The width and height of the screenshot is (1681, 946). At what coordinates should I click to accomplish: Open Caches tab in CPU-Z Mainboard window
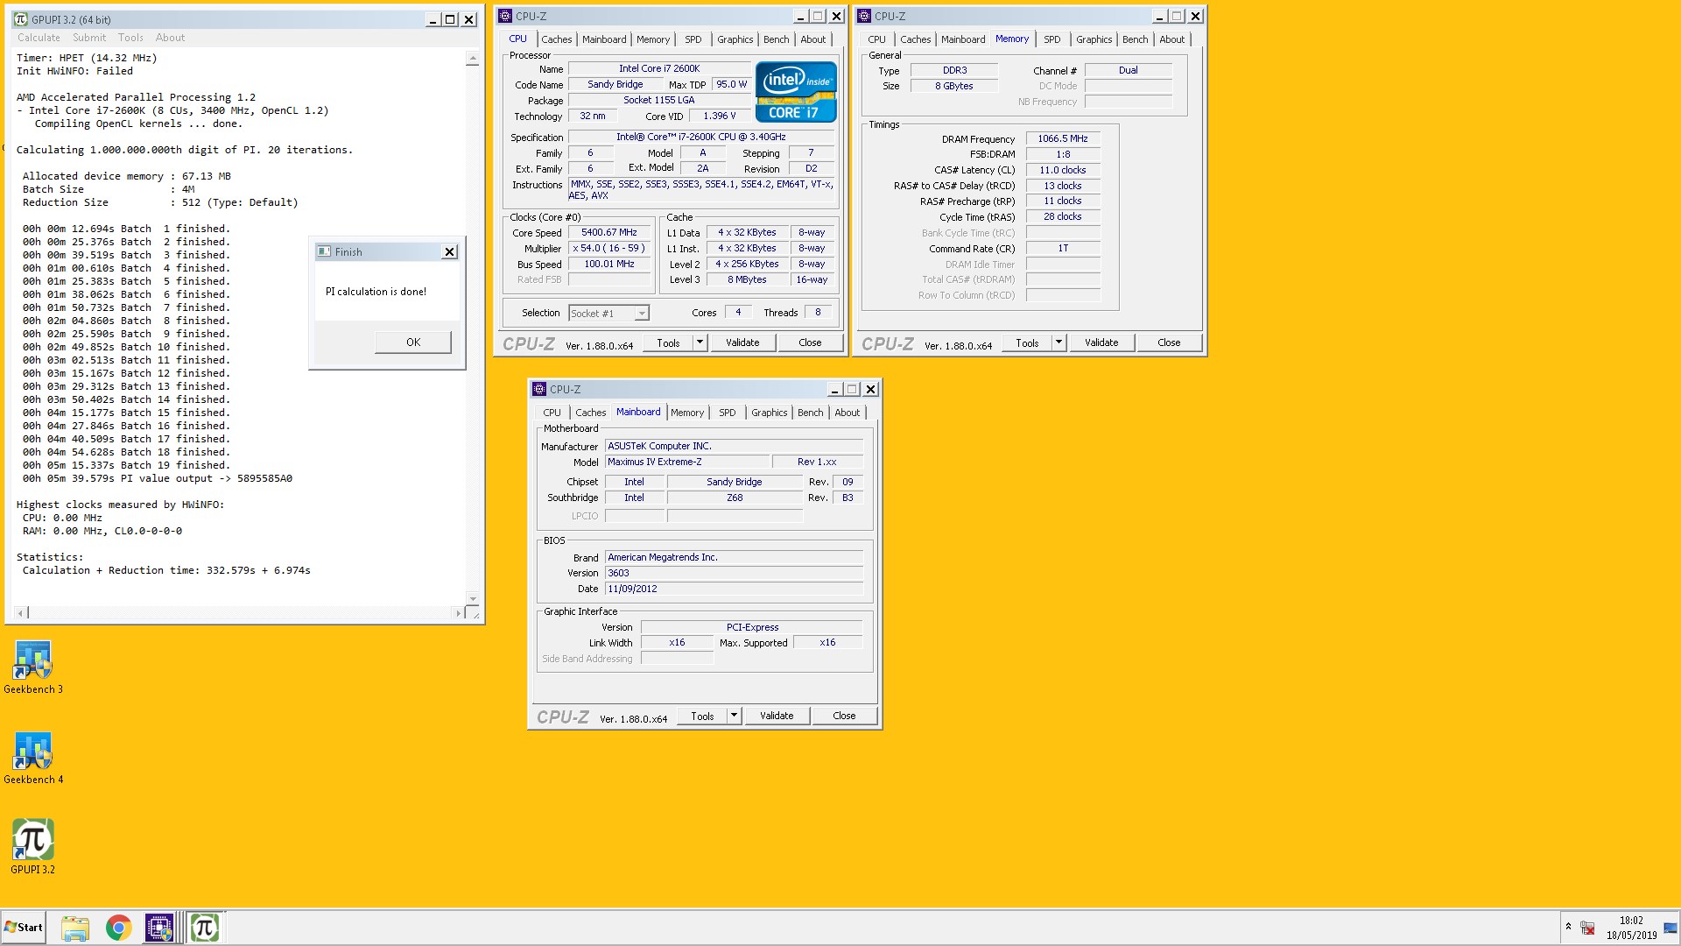590,413
